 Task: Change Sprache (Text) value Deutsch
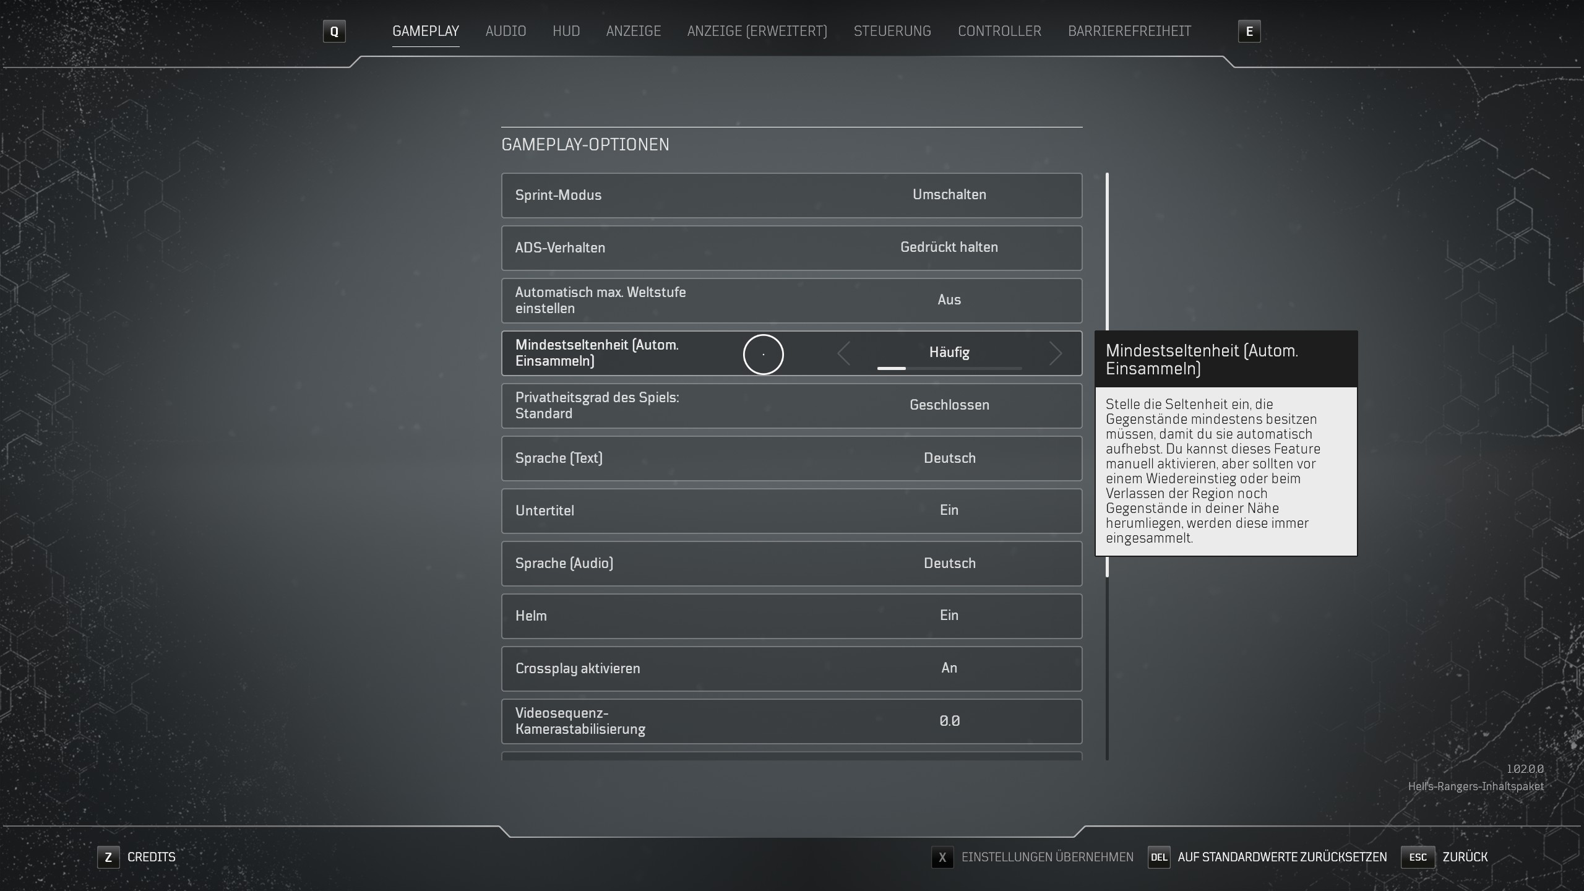pos(949,458)
